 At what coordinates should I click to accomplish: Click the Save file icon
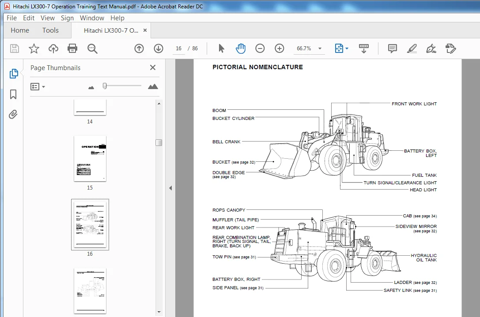pyautogui.click(x=15, y=48)
